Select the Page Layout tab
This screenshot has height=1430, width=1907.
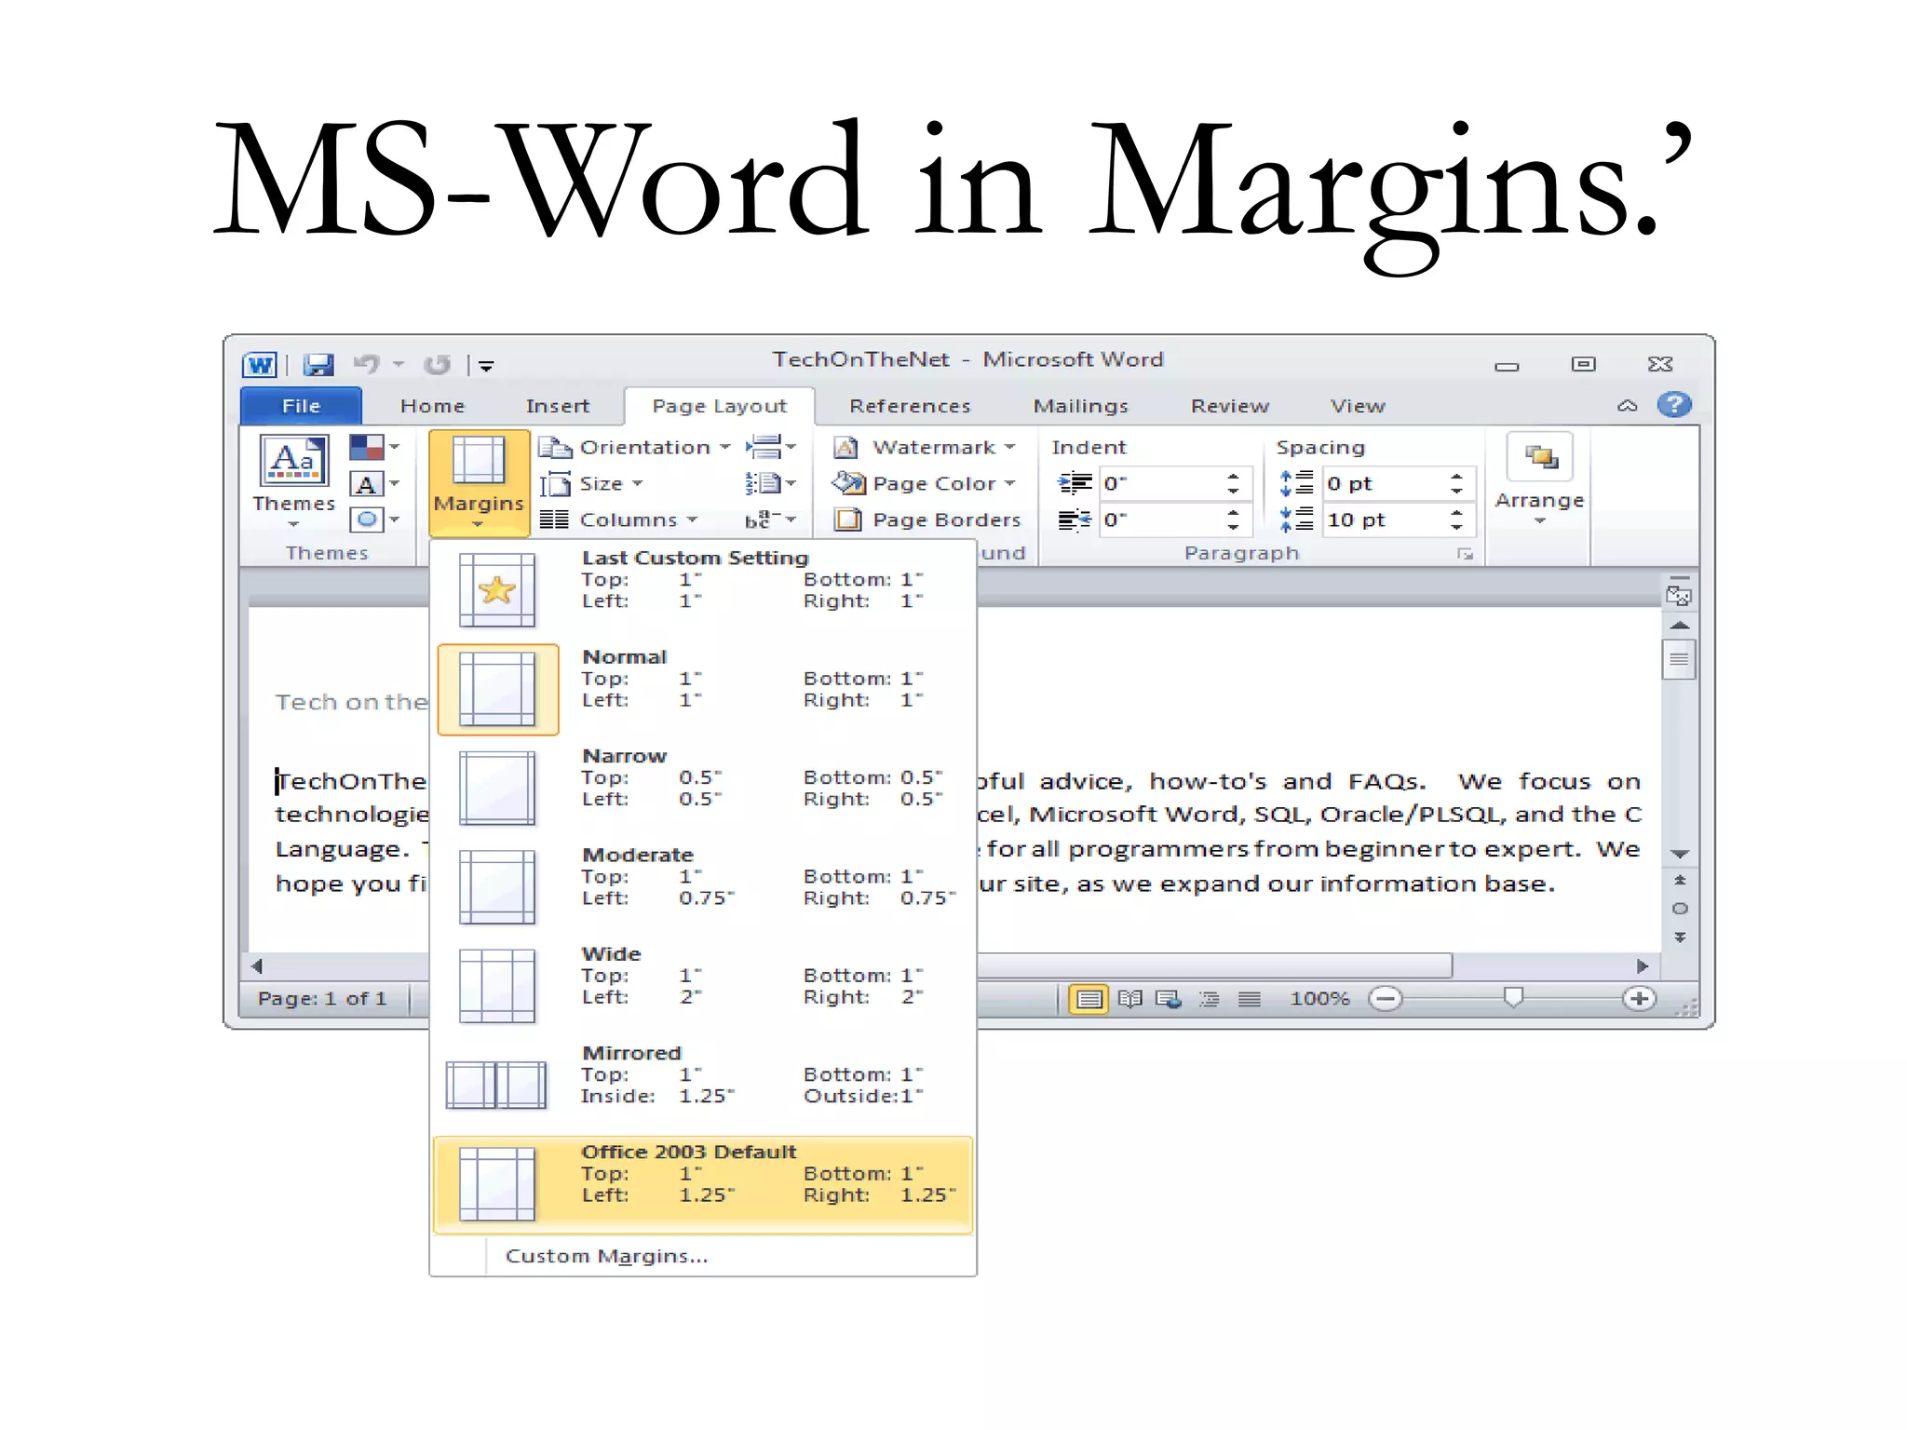pos(719,406)
